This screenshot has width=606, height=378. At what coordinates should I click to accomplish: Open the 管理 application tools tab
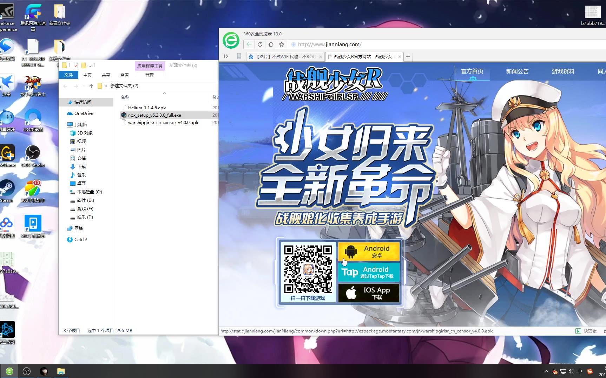pos(150,75)
